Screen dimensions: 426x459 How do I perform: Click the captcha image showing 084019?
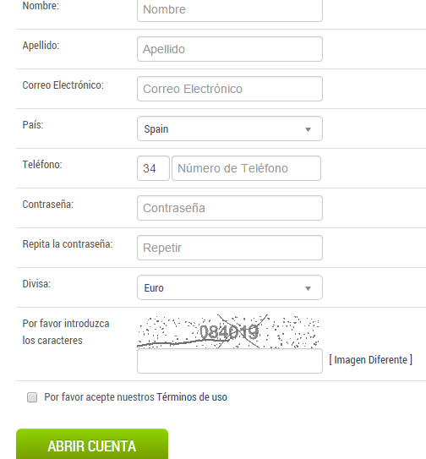pos(227,331)
